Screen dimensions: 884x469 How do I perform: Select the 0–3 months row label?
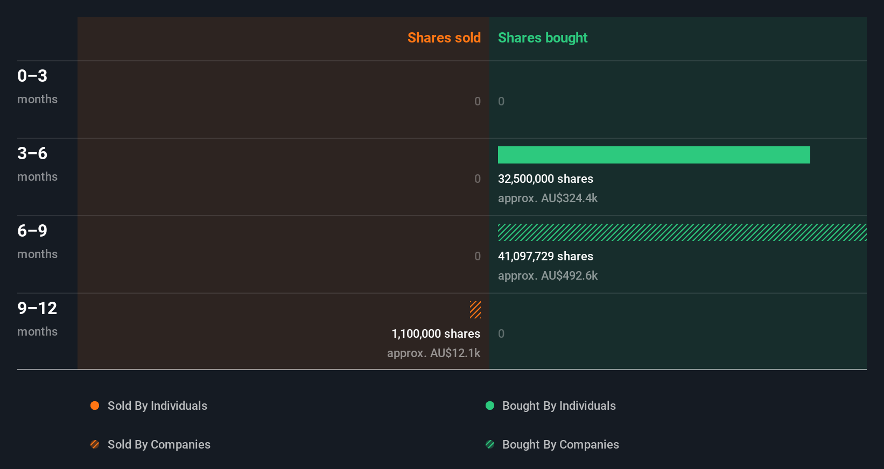37,87
